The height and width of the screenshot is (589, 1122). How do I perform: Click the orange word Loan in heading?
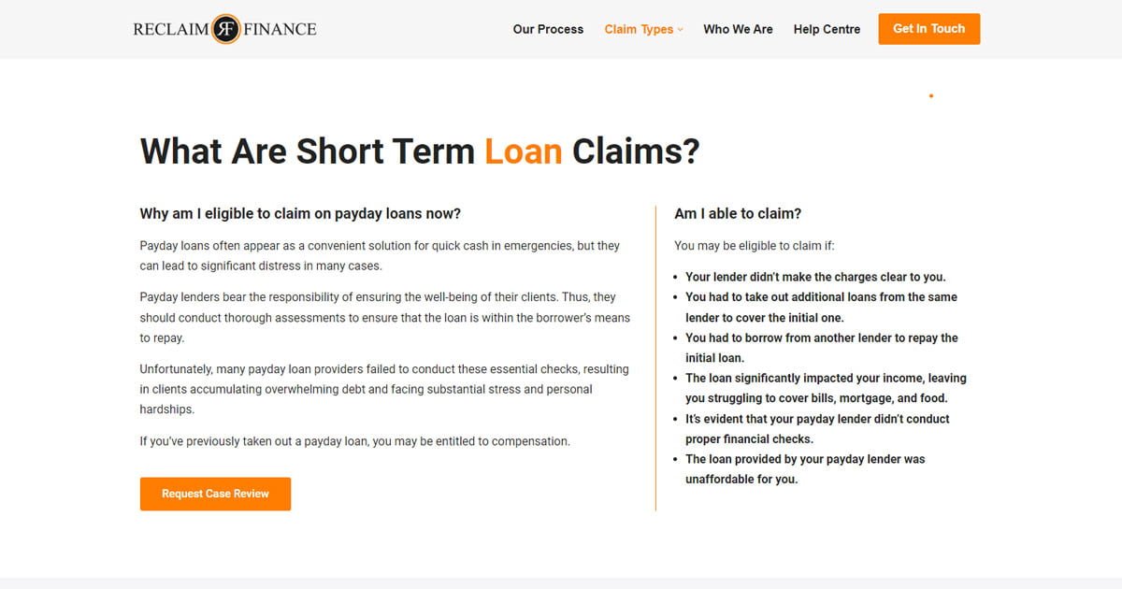[523, 151]
